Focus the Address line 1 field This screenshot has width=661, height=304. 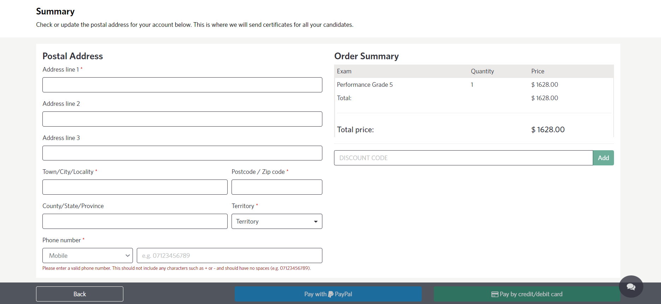click(x=182, y=85)
